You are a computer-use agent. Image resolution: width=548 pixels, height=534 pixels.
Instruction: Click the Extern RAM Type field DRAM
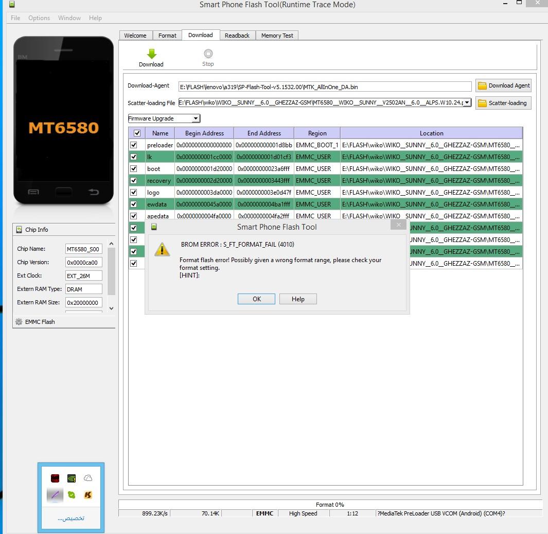83,289
